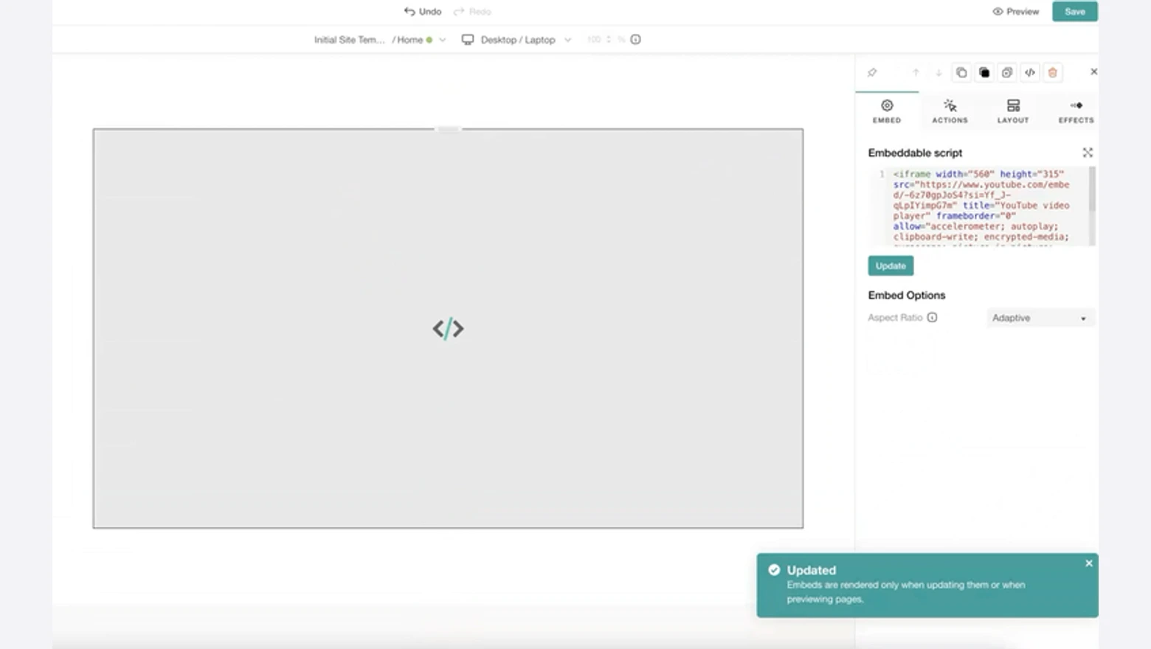Screen dimensions: 1151x649
Task: Move the element up with the up arrow
Action: [x=916, y=72]
